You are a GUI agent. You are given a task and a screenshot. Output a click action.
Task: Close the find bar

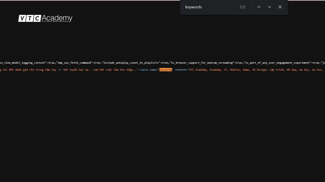tap(280, 7)
